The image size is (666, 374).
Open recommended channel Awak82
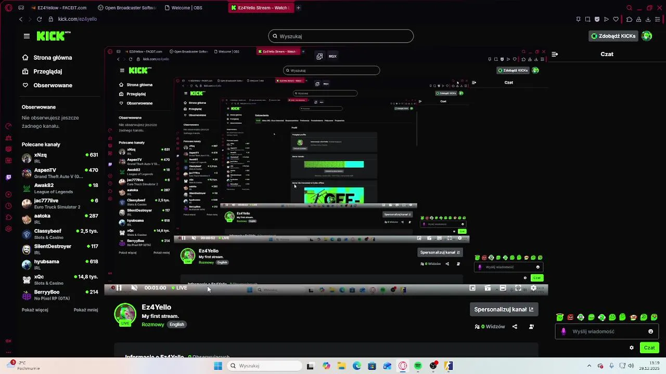60,188
